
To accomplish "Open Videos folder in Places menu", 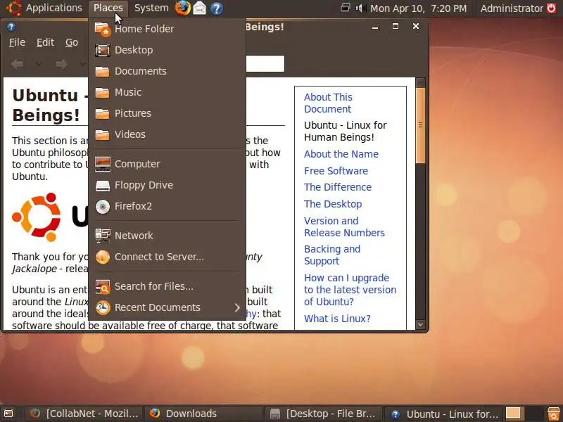I will coord(167,134).
